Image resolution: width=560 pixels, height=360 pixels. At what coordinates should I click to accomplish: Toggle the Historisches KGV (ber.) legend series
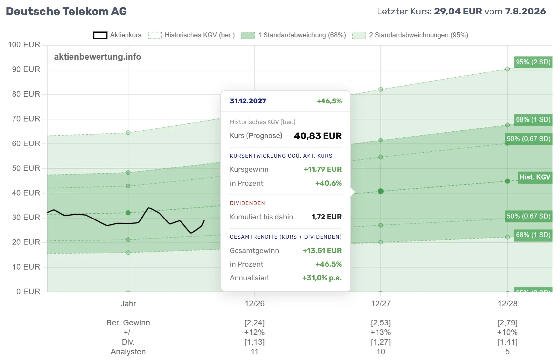coord(191,35)
